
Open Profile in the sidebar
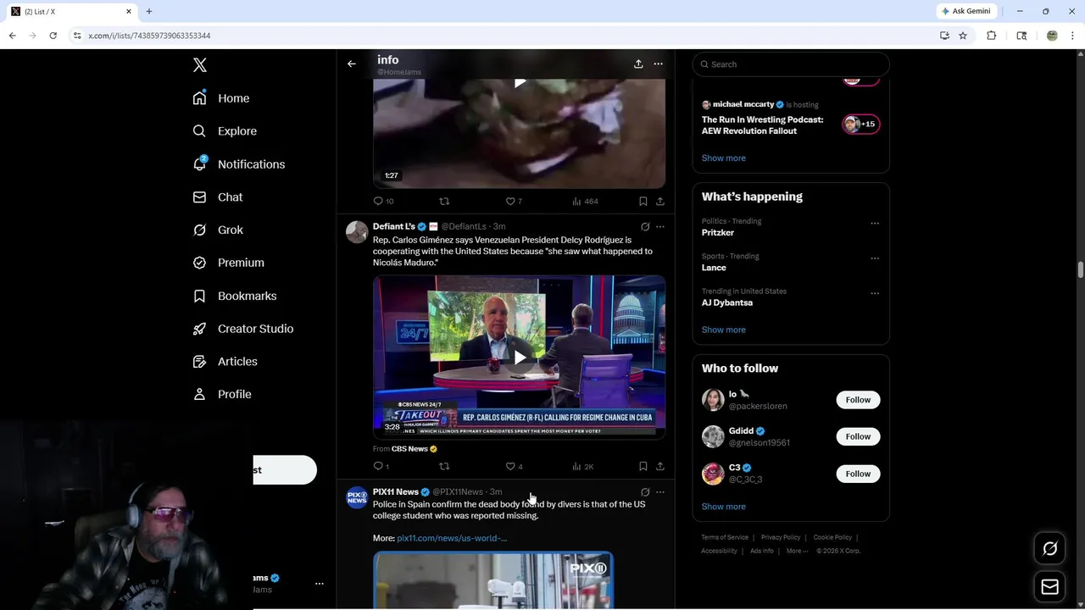click(x=222, y=394)
